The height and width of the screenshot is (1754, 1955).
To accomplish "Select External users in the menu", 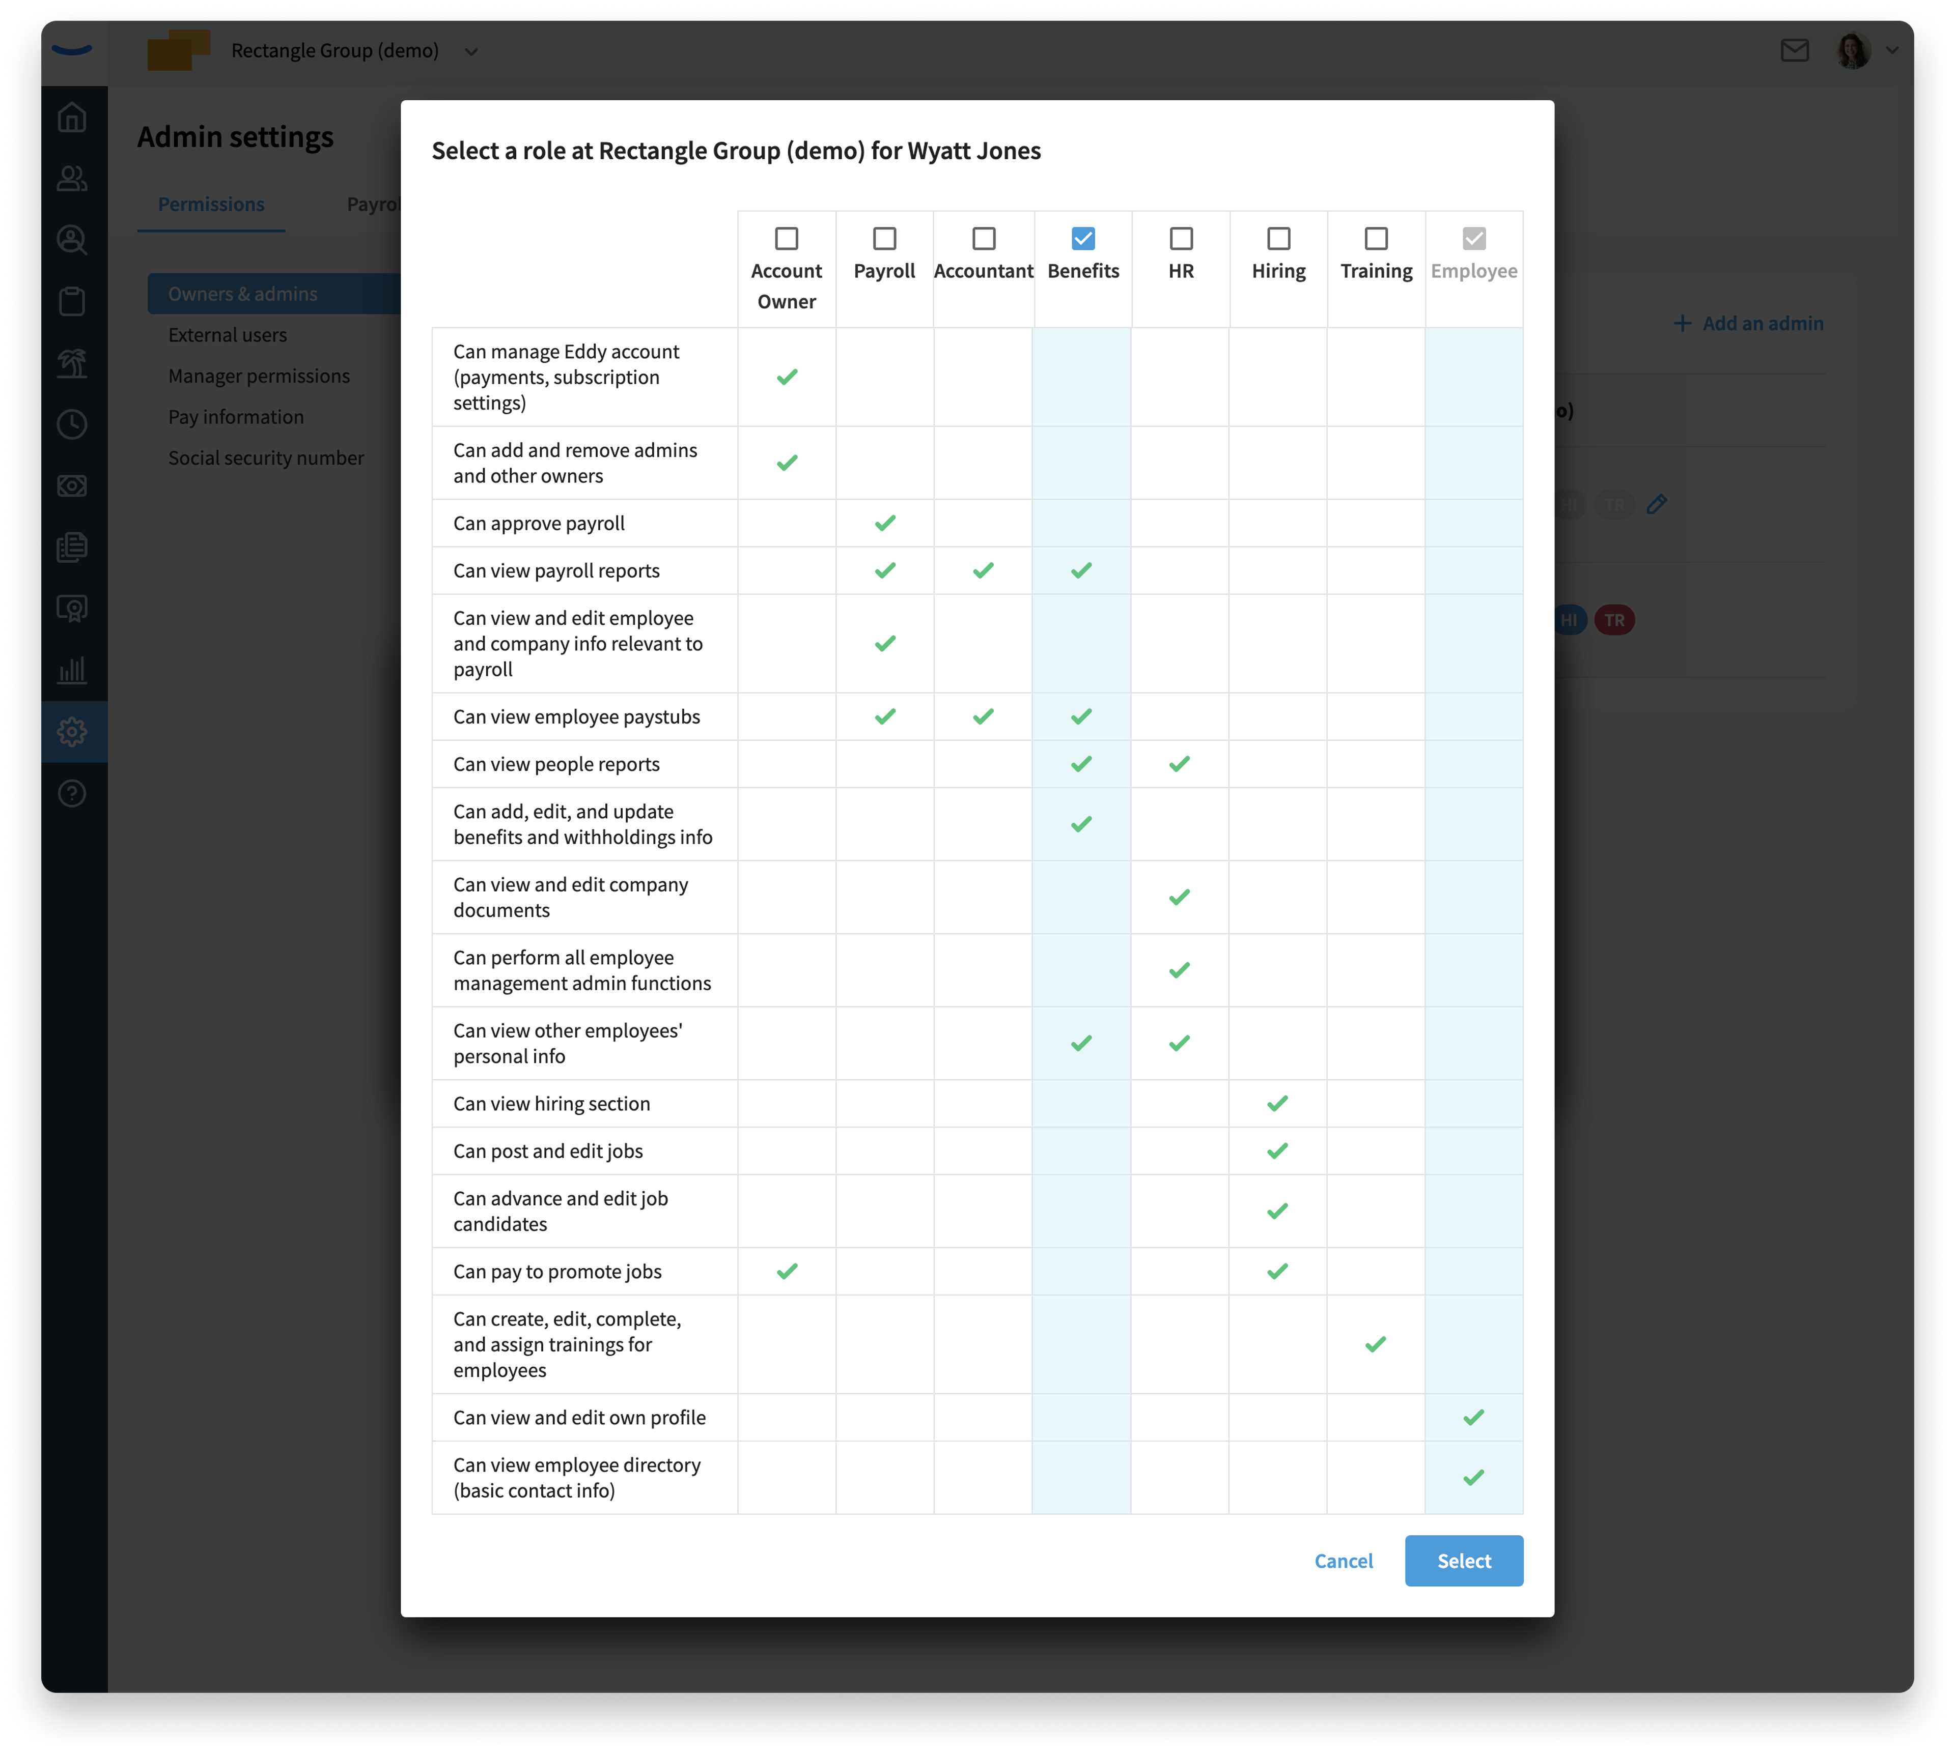I will [x=228, y=335].
